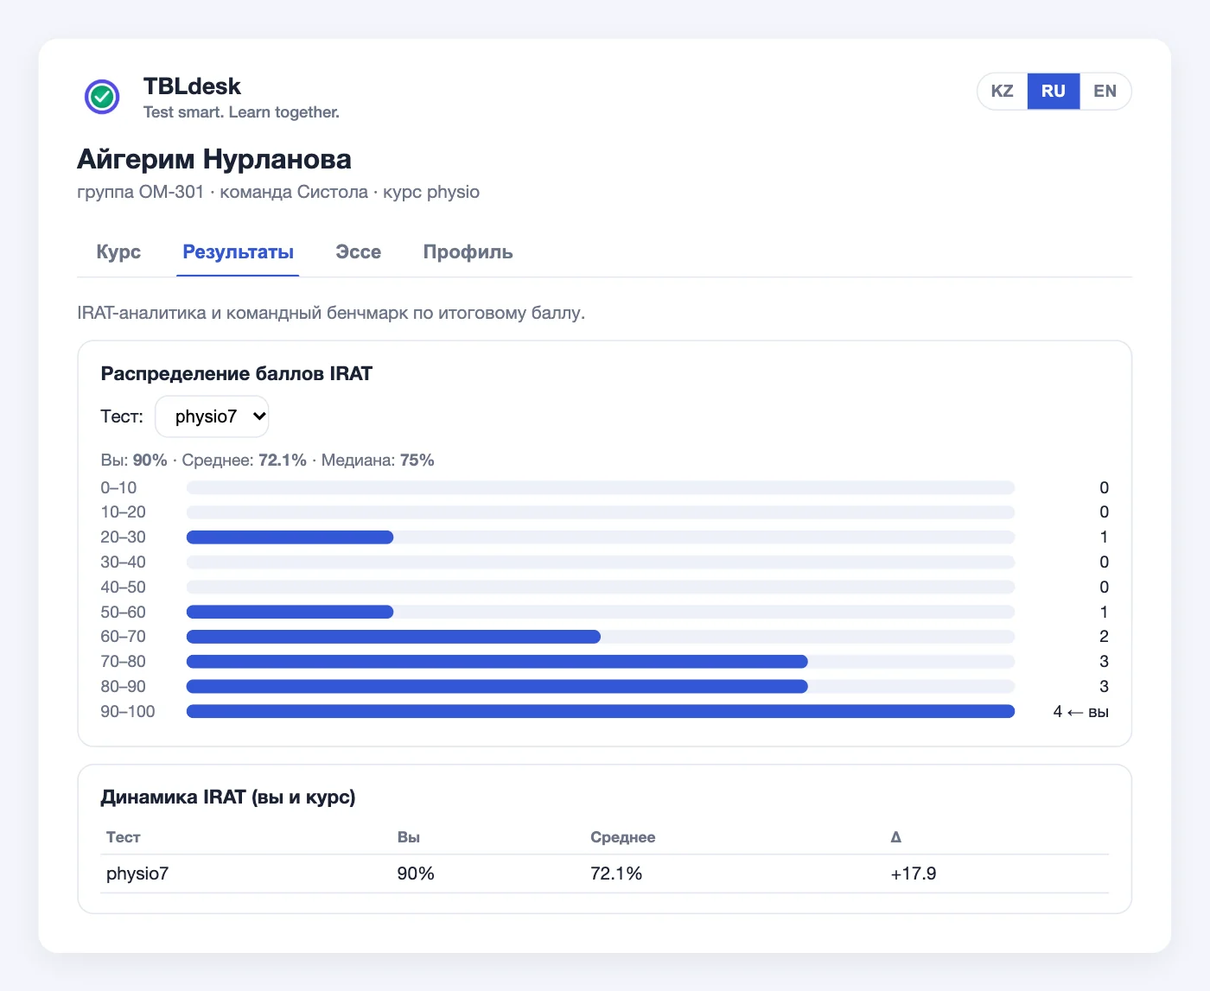Switch the language to EN
1210x991 pixels.
coord(1105,91)
